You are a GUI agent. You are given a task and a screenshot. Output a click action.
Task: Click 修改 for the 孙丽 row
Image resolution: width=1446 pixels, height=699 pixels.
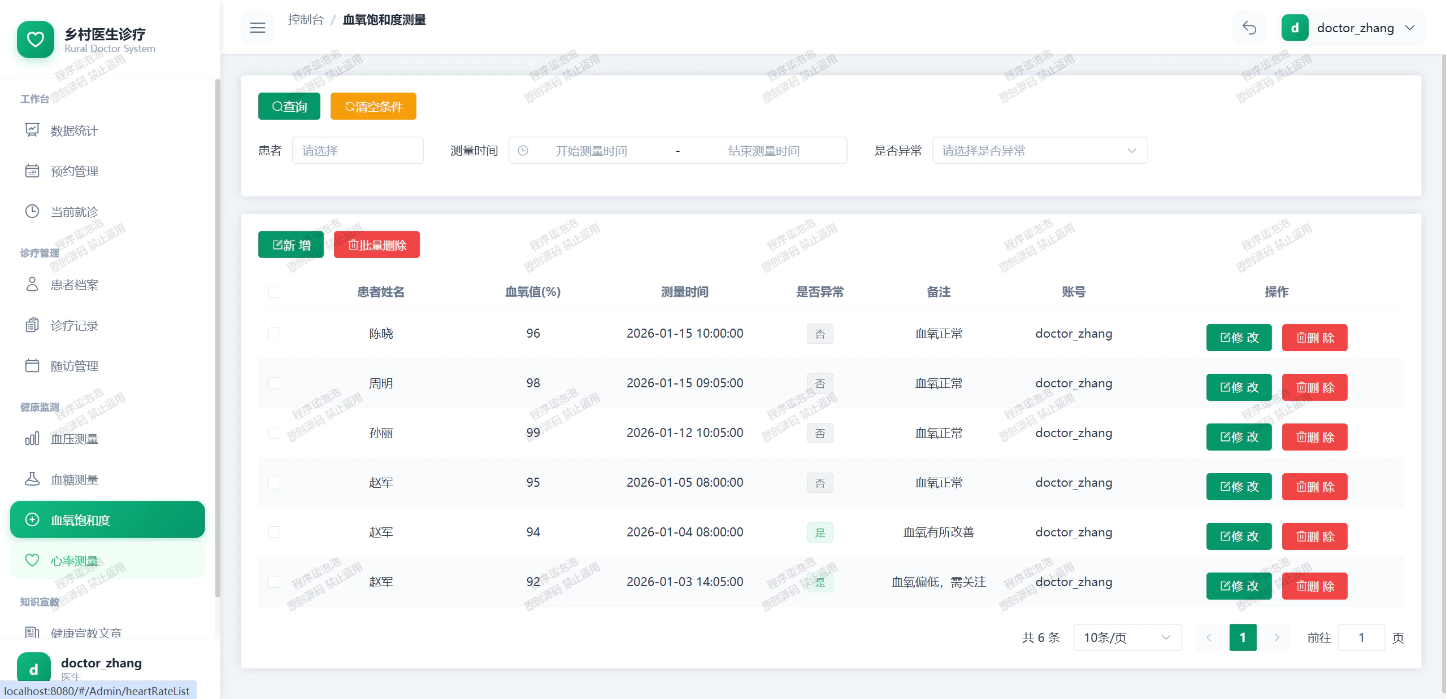(1239, 437)
